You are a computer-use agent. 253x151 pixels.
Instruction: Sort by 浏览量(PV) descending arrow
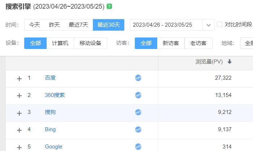click(230, 61)
